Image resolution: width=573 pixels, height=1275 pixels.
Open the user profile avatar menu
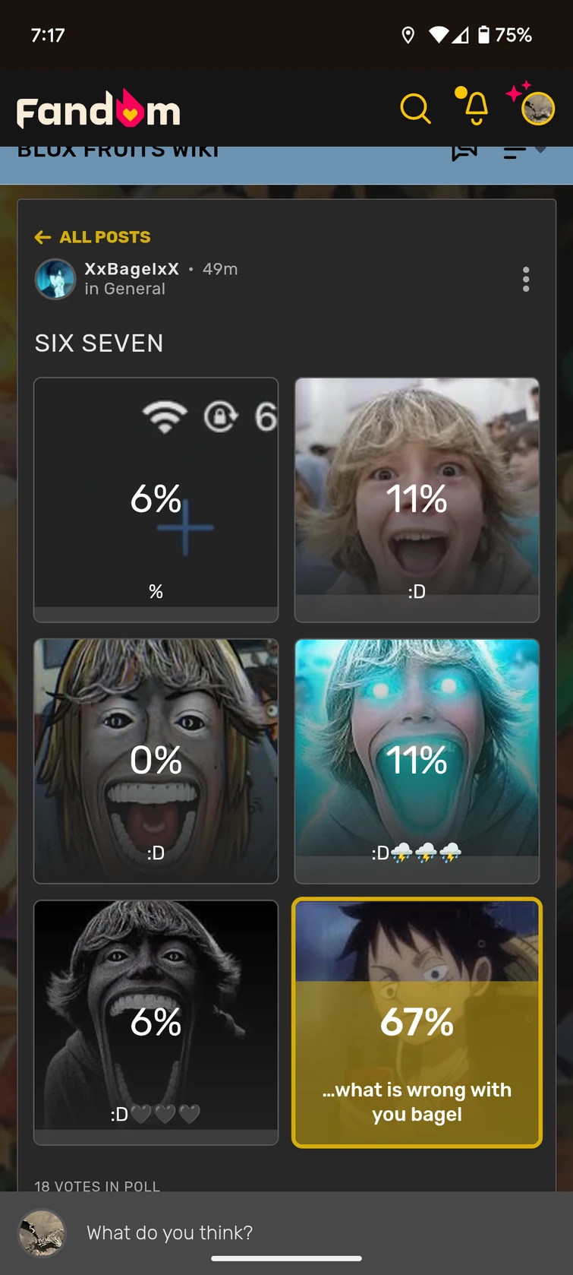pyautogui.click(x=537, y=109)
